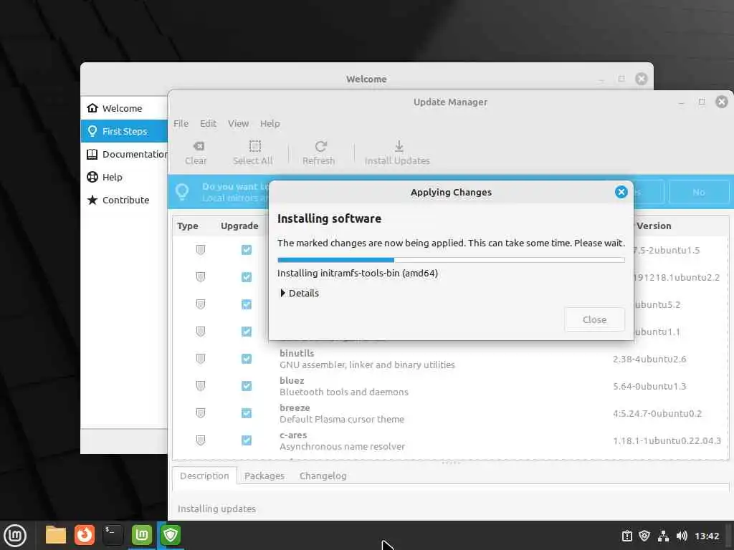Minimize the Welcome window
The image size is (734, 550).
pos(601,79)
